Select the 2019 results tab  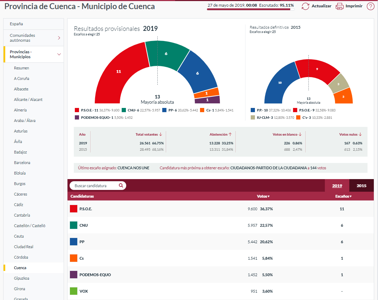click(x=337, y=185)
